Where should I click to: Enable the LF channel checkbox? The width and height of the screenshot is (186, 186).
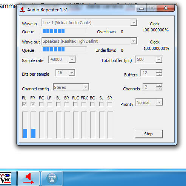[x=50, y=104]
